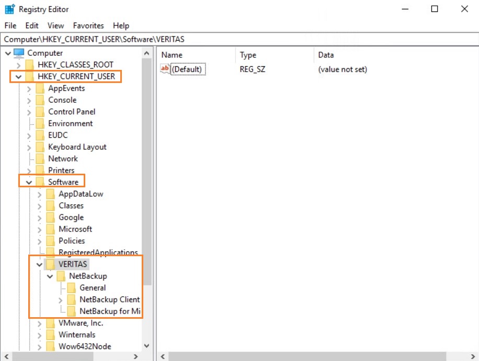
Task: Expand the NetBackup Client key
Action: click(x=61, y=300)
